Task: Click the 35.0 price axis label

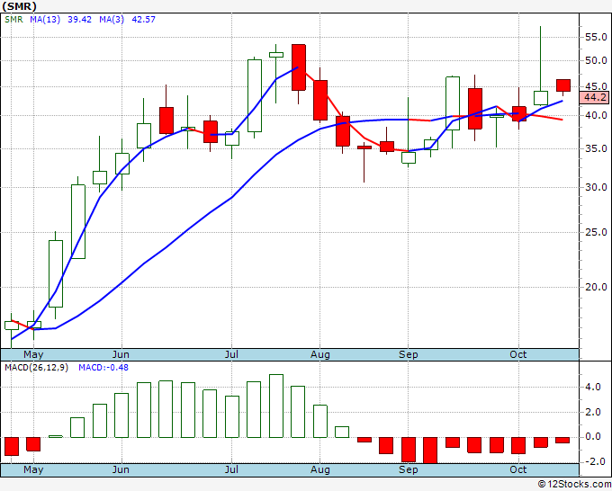Action: [596, 148]
